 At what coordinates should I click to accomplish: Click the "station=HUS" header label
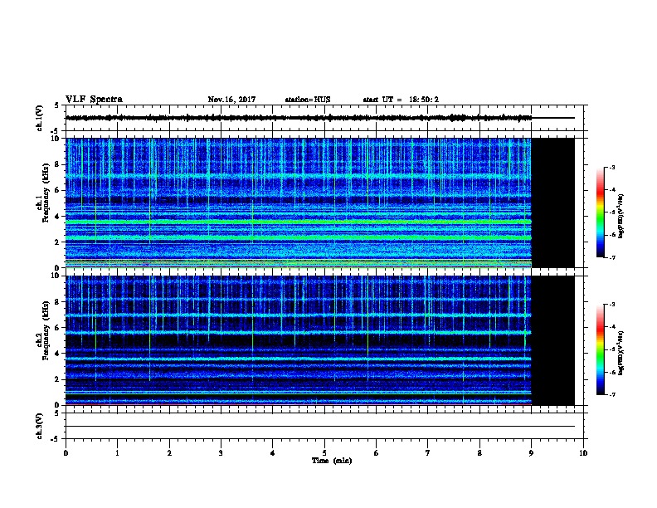(x=308, y=100)
